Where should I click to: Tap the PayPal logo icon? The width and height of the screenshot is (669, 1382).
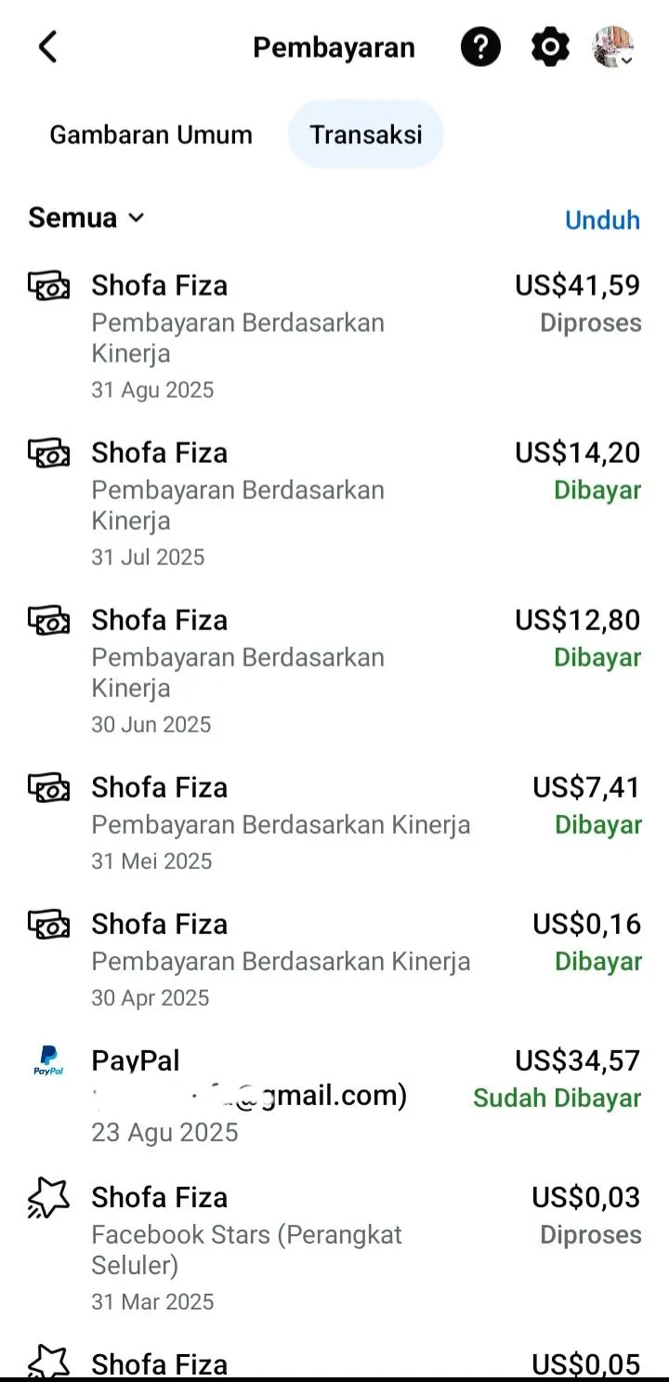tap(48, 1060)
